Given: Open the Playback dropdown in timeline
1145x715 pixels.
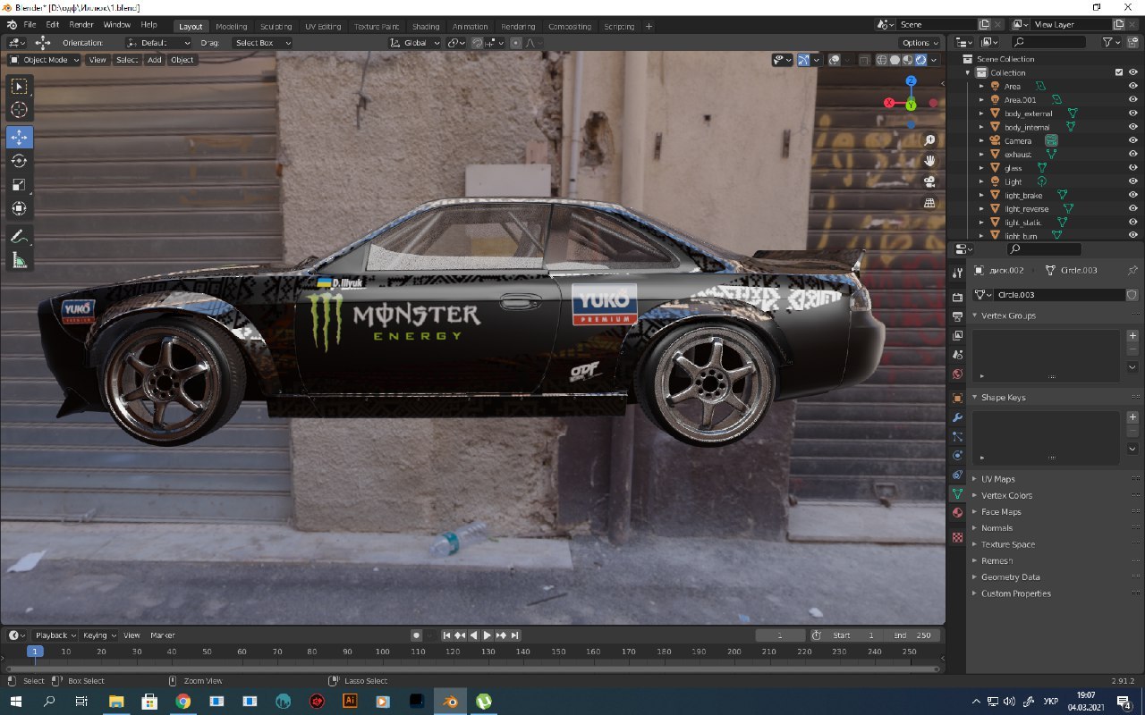Looking at the screenshot, I should [x=55, y=635].
